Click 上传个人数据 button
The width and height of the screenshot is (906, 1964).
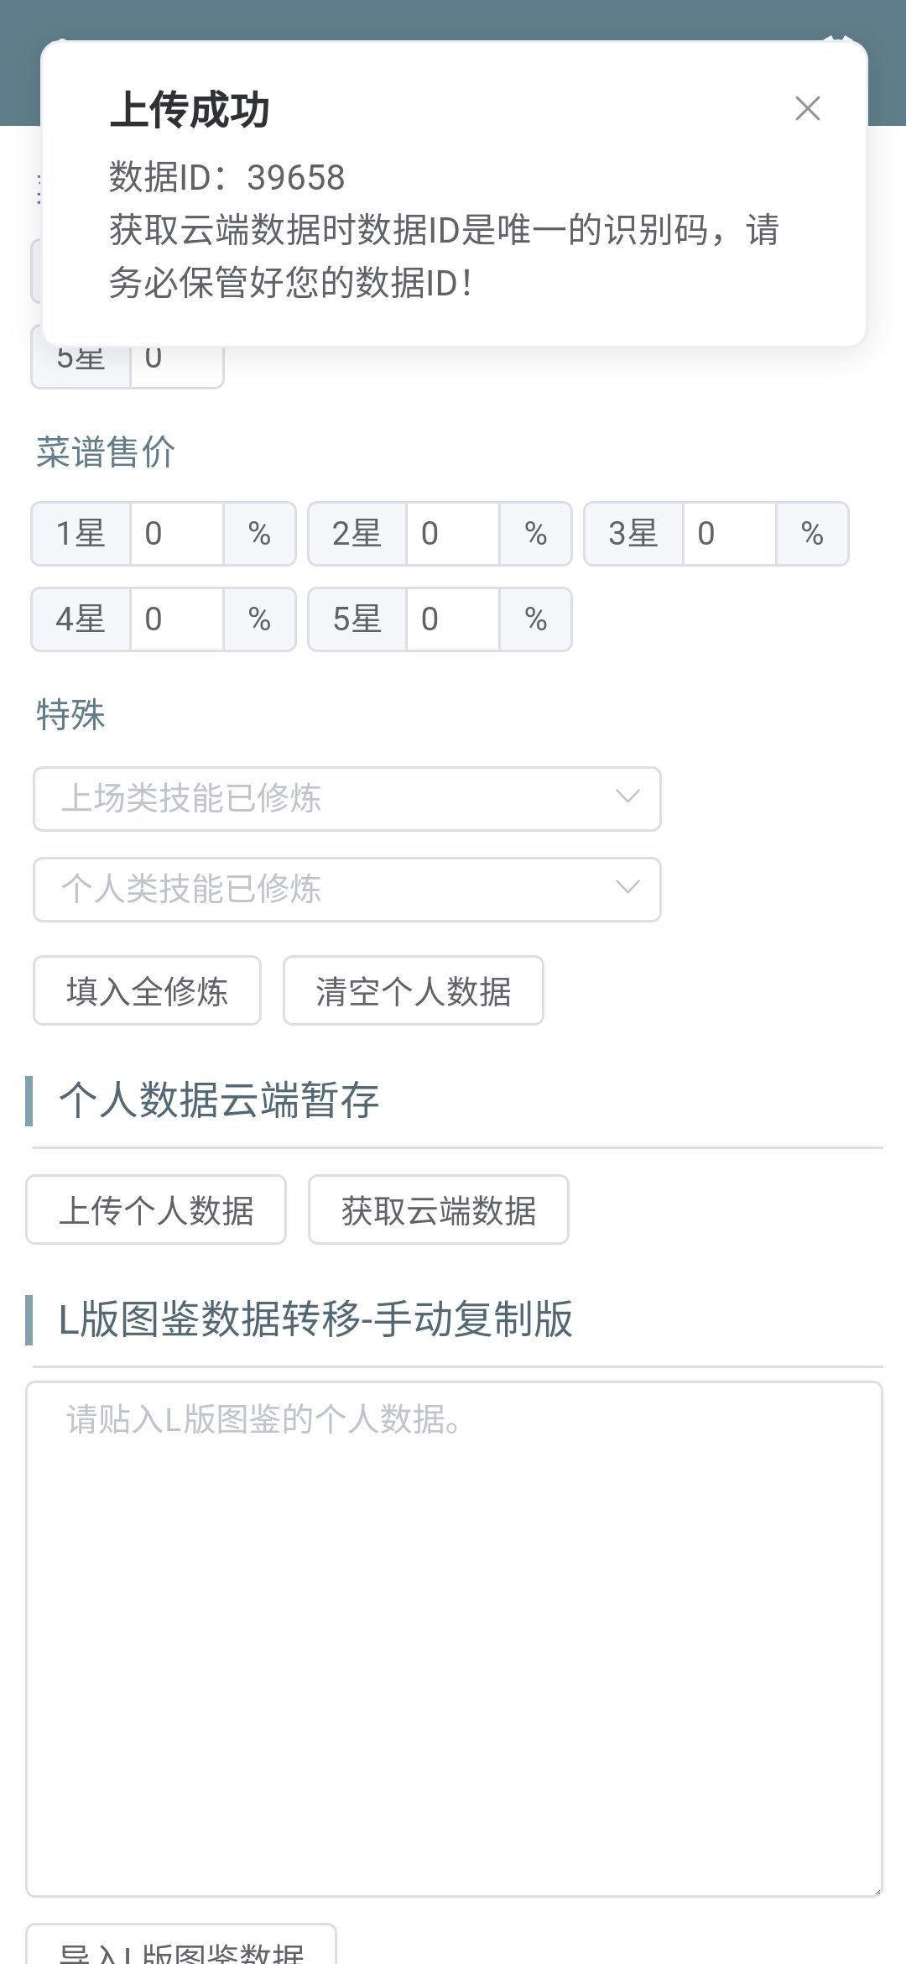[156, 1209]
